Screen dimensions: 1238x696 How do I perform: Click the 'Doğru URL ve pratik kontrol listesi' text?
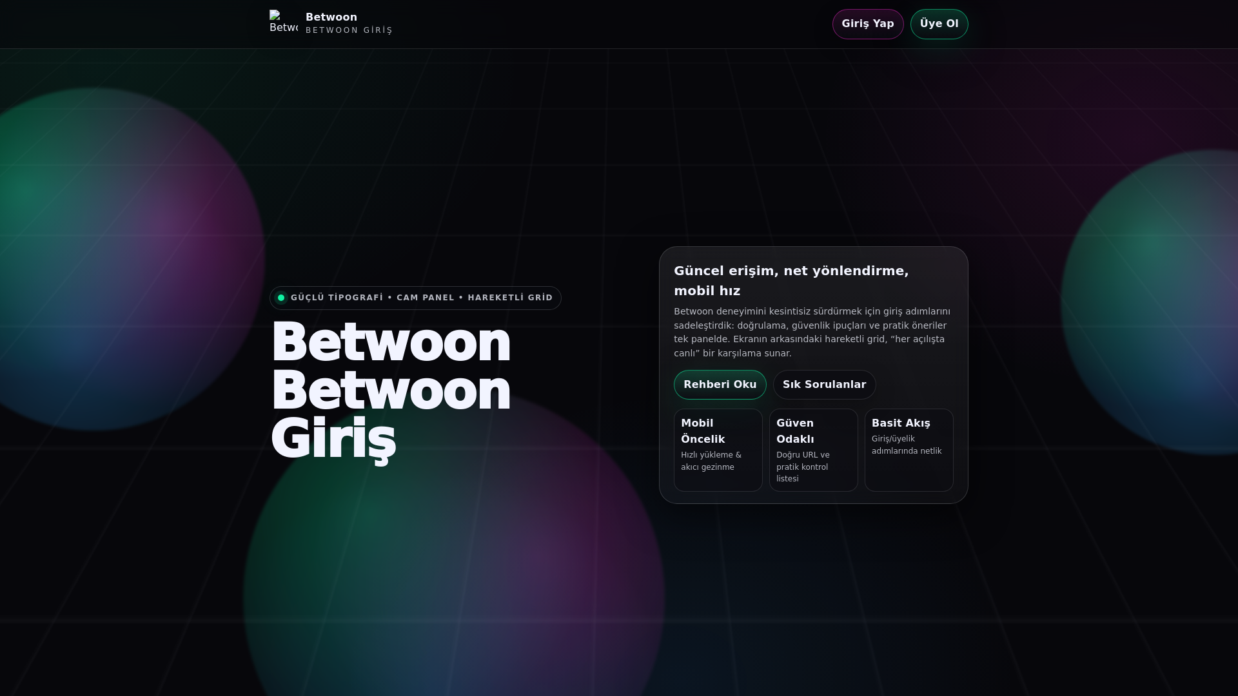tap(803, 467)
